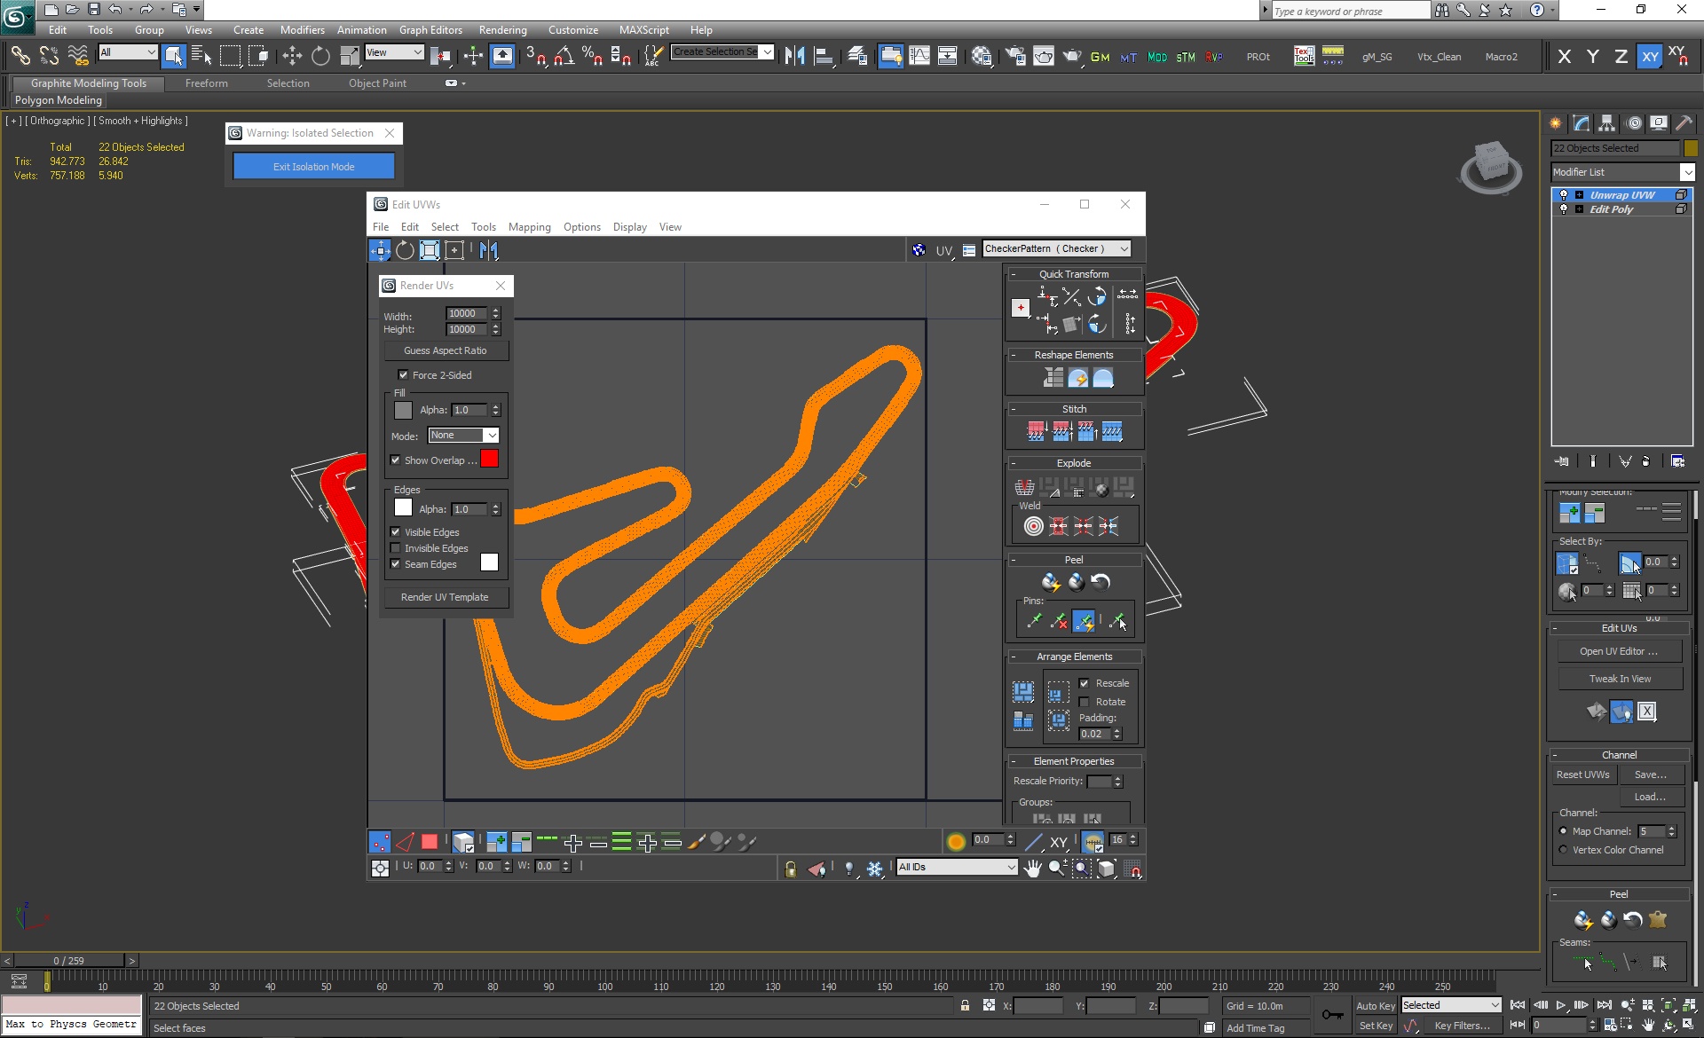Open the Mapping menu in Edit UVWs
This screenshot has height=1038, width=1704.
[x=529, y=227]
